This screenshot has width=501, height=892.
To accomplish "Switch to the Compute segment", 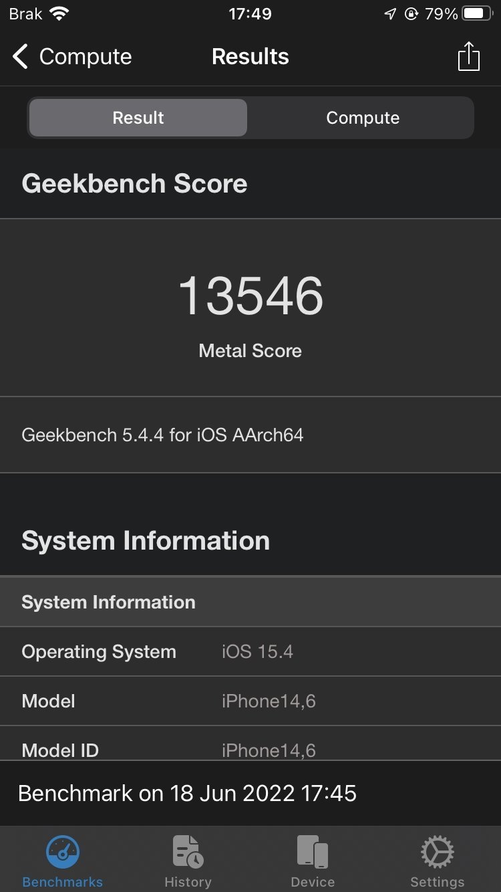I will click(x=363, y=118).
